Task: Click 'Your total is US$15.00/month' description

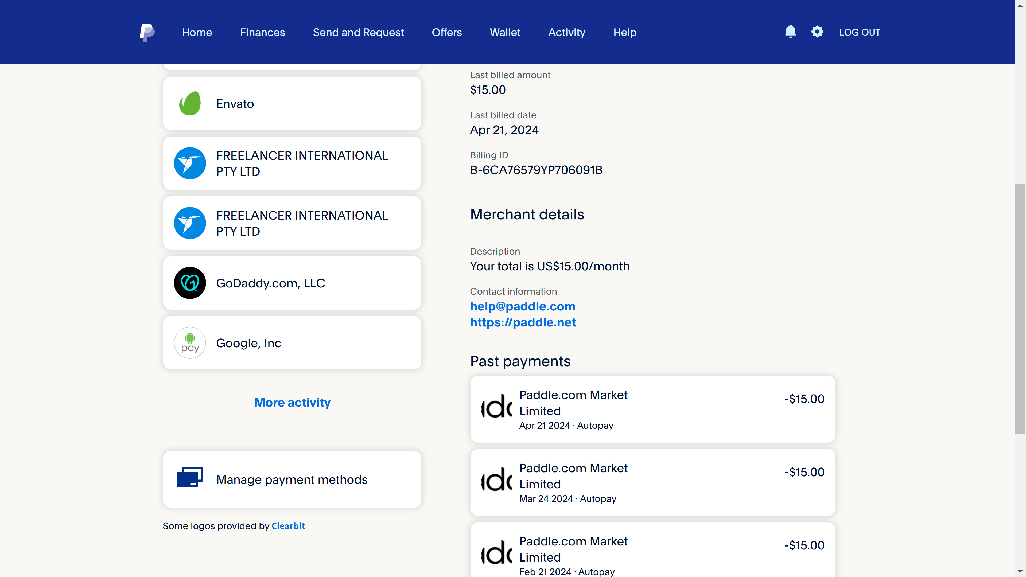Action: coord(550,266)
